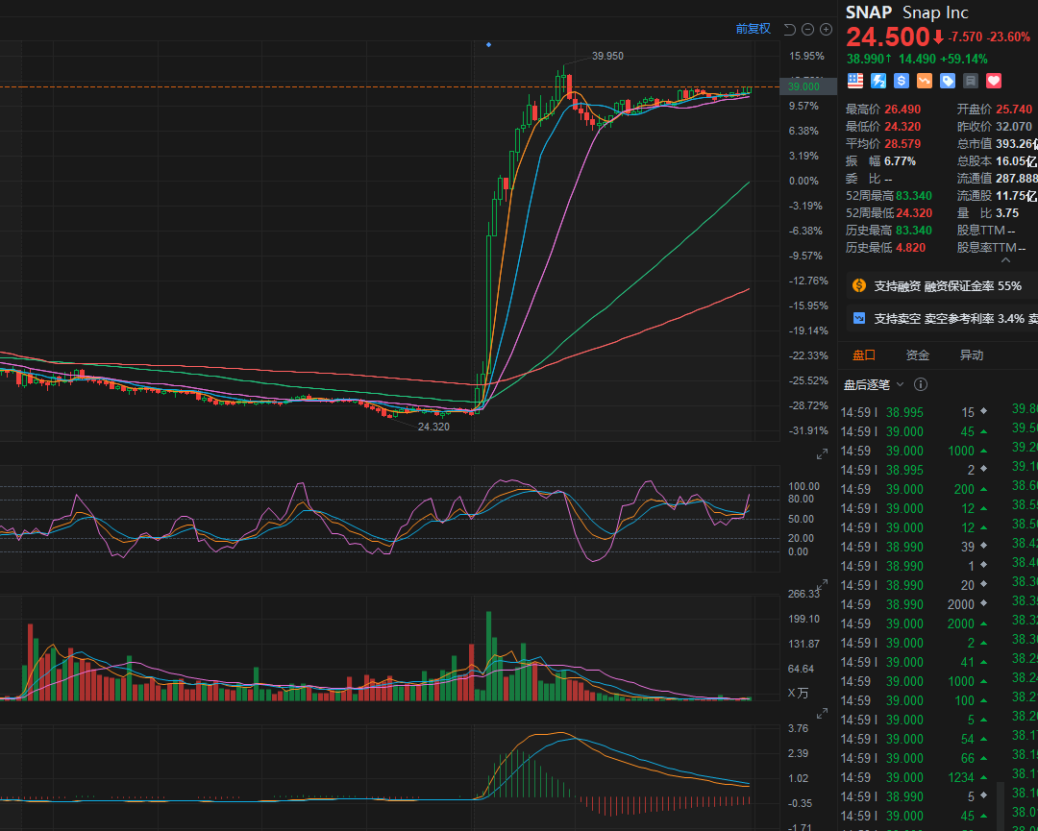Click the blue price tag icon

coord(948,82)
